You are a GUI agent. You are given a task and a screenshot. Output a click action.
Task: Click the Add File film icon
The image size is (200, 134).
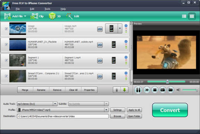point(7,16)
